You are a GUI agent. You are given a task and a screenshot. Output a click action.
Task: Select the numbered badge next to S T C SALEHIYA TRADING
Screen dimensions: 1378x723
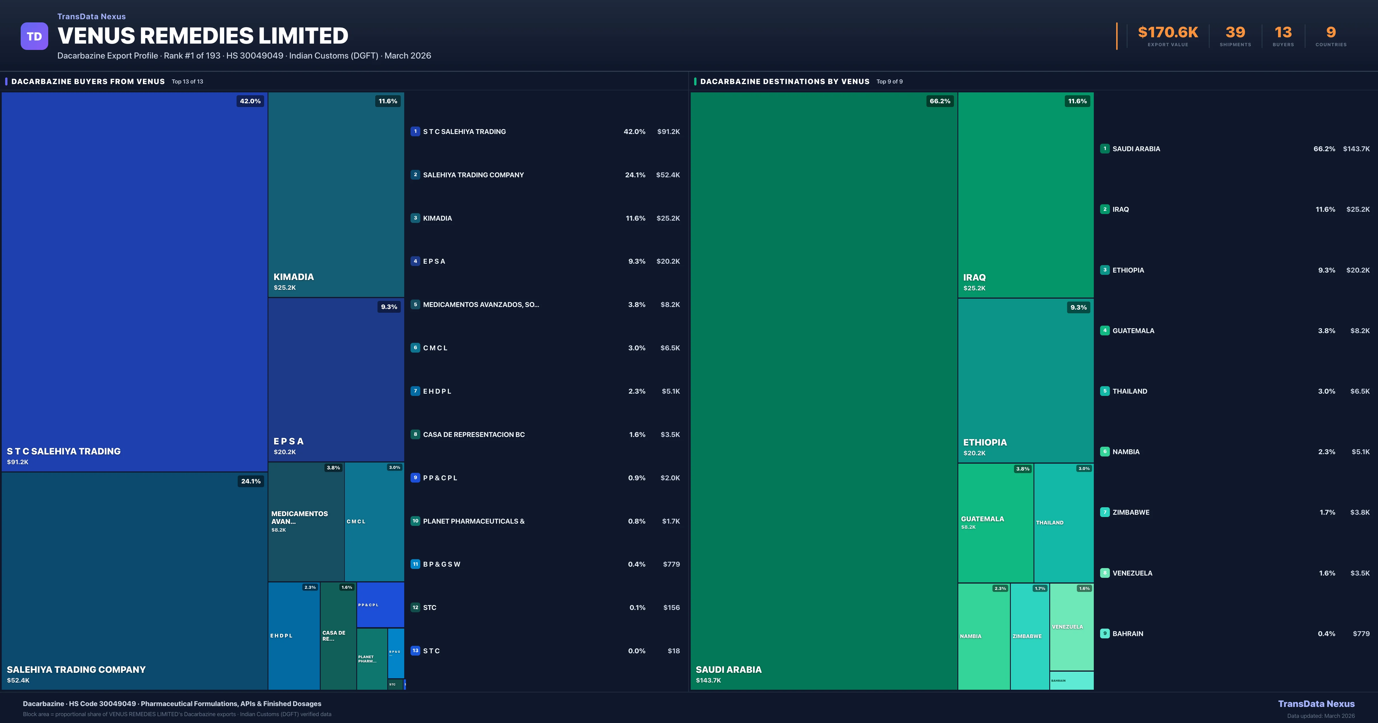[415, 131]
